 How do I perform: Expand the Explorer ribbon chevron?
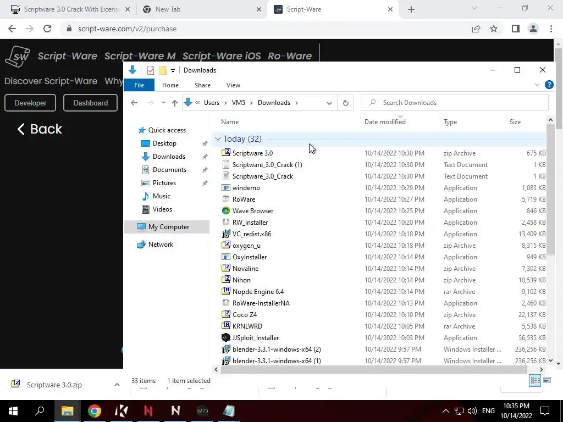(537, 85)
